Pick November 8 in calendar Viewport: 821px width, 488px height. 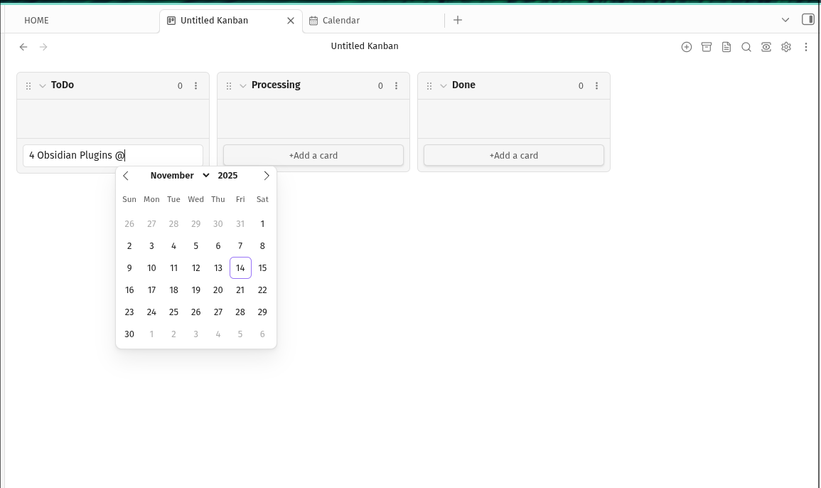tap(262, 246)
